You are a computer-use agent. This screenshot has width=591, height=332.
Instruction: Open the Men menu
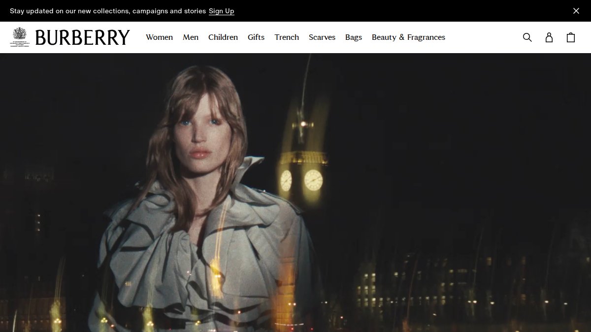click(191, 37)
